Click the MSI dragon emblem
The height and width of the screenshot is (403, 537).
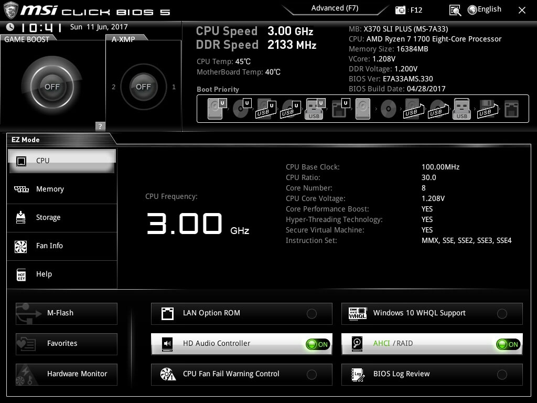tap(11, 9)
